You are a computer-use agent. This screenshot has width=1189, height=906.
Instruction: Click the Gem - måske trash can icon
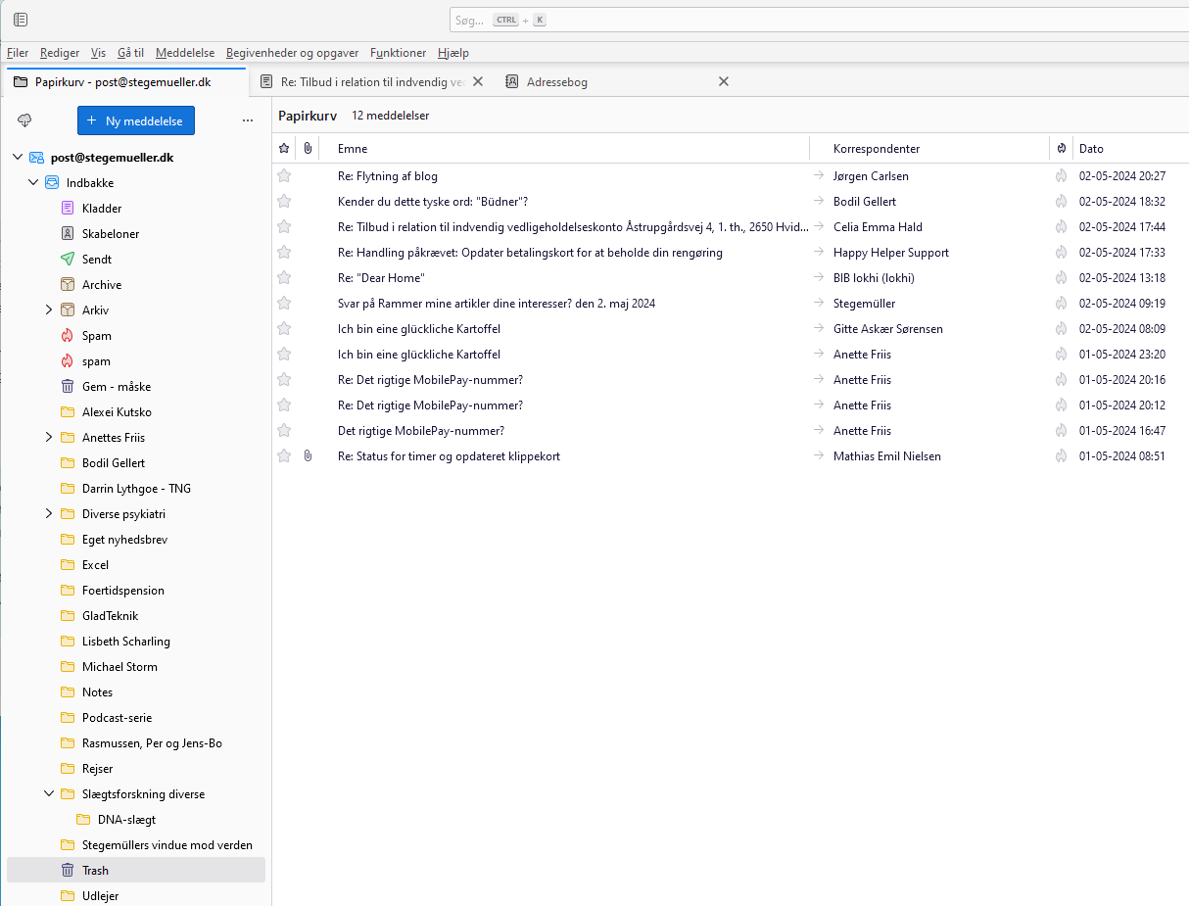coord(68,387)
